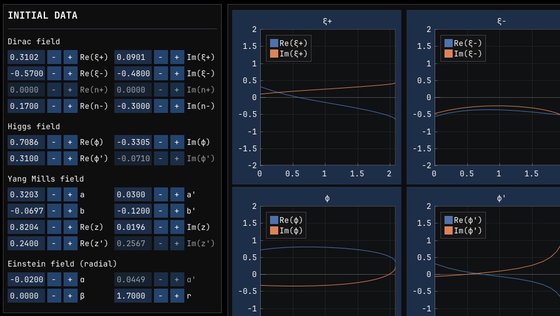Edit the Re(ξ+) field showing 0.3102

(x=26, y=57)
